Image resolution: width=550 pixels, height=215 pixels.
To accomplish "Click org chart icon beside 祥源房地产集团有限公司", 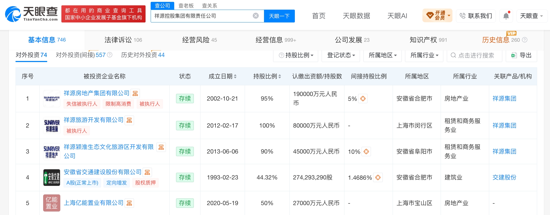I will 135,93.
